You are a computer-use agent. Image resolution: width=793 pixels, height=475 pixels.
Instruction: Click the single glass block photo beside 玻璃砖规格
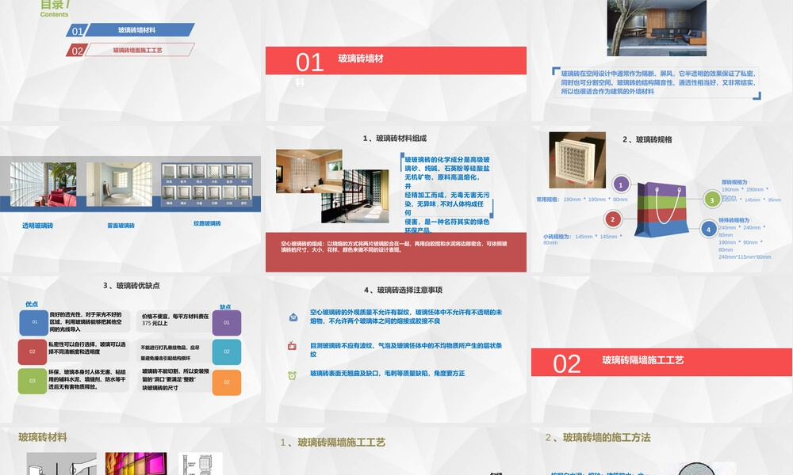(577, 160)
